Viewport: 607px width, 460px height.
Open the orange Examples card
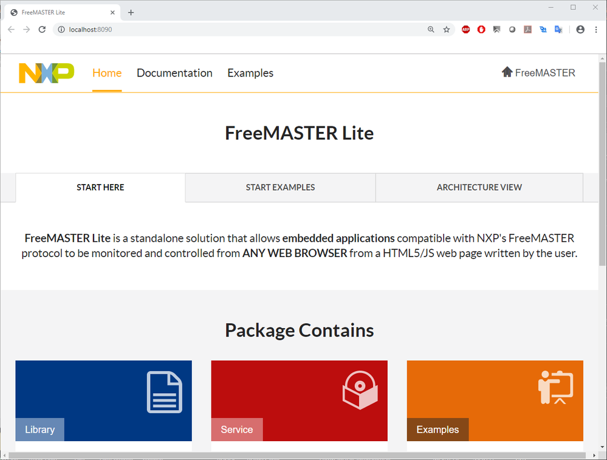495,401
